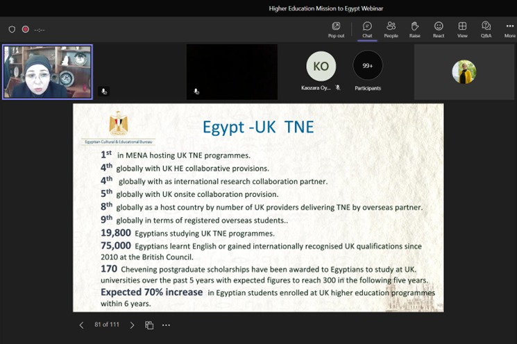Advance to the next slide
The height and width of the screenshot is (344, 517).
coord(132,325)
